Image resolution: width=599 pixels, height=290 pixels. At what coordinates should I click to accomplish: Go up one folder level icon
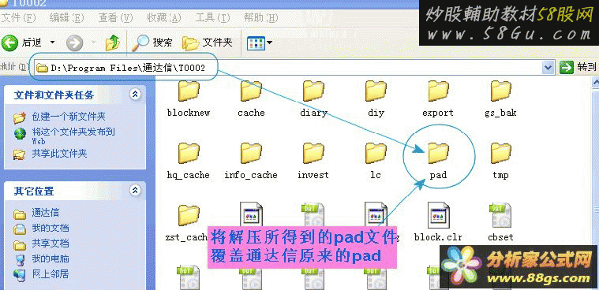pos(112,43)
